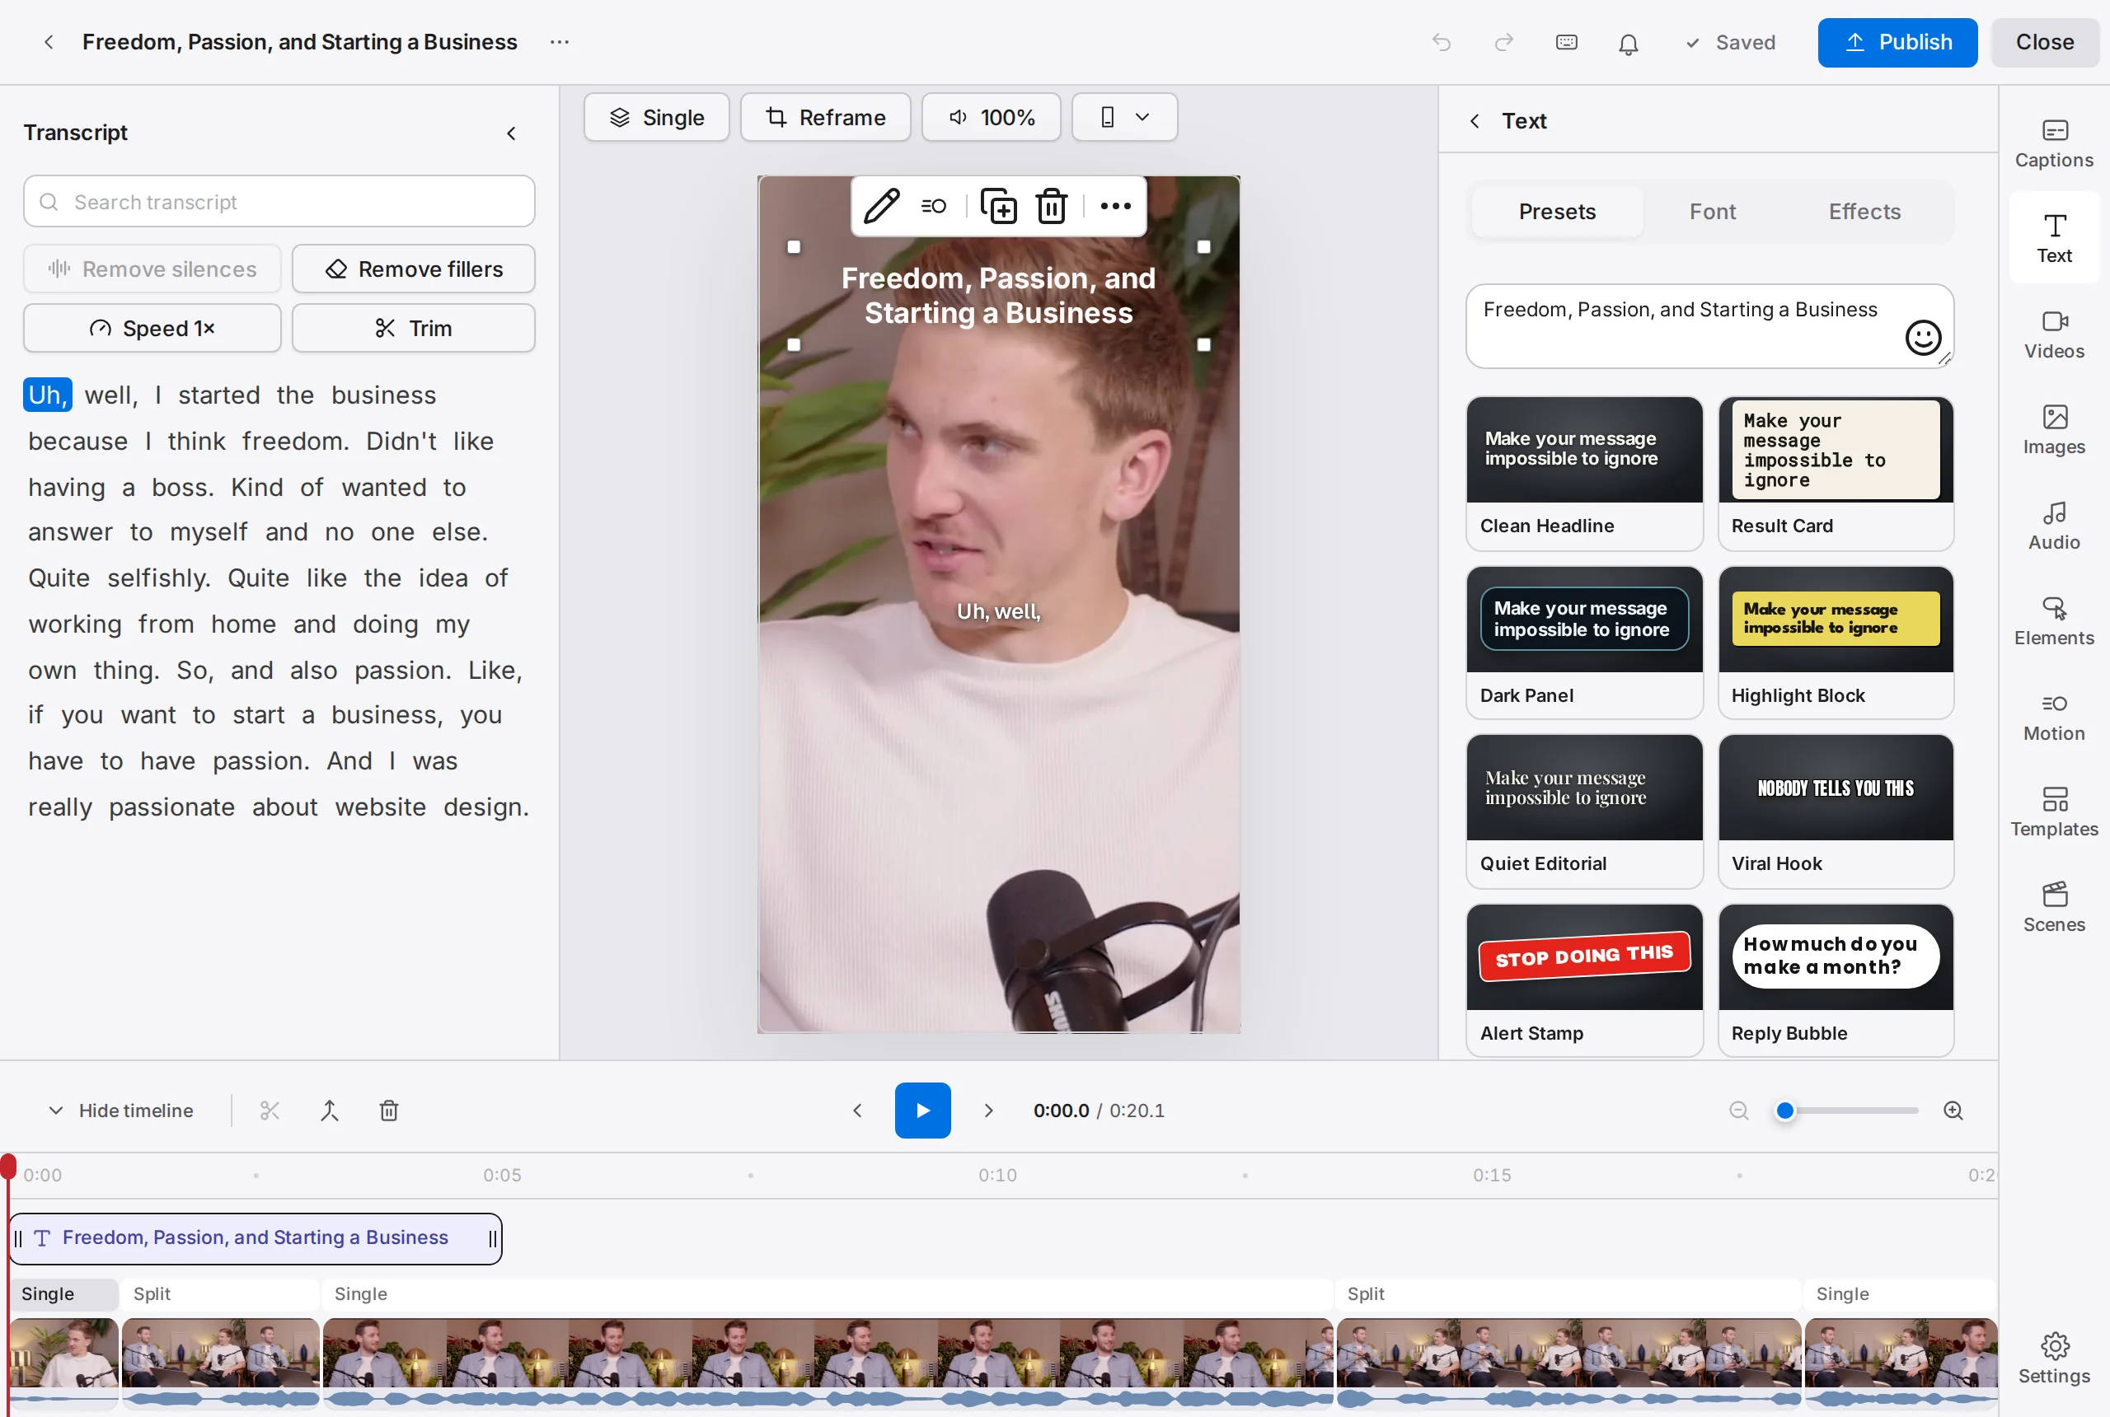Hide timeline toggle
The width and height of the screenshot is (2110, 1417).
pyautogui.click(x=120, y=1110)
